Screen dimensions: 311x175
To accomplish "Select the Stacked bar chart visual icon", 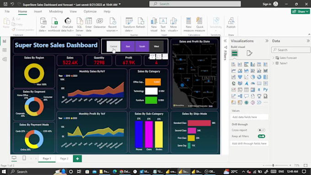I will (x=233, y=64).
